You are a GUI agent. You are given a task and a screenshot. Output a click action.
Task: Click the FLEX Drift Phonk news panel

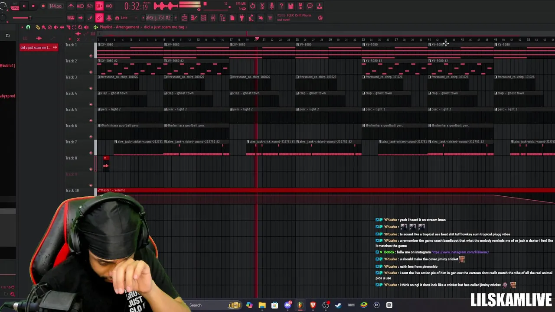[299, 17]
